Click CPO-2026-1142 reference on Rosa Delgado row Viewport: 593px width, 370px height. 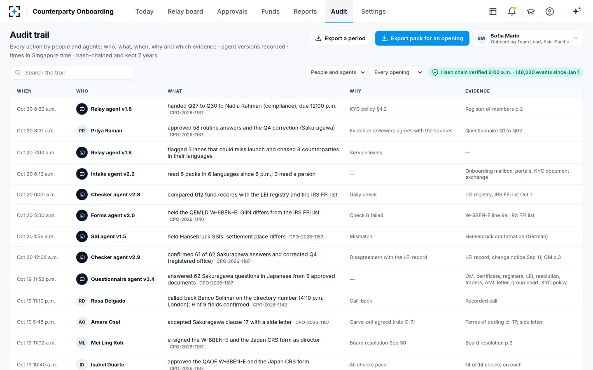(x=270, y=305)
